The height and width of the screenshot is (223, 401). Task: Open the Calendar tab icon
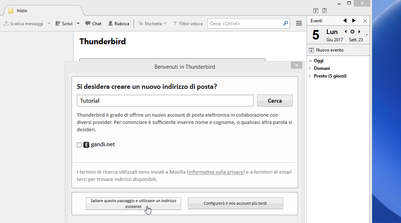click(316, 11)
